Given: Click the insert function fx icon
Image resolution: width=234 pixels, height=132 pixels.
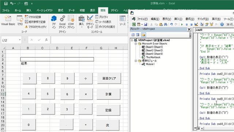Looking at the screenshot, I should (x=46, y=40).
